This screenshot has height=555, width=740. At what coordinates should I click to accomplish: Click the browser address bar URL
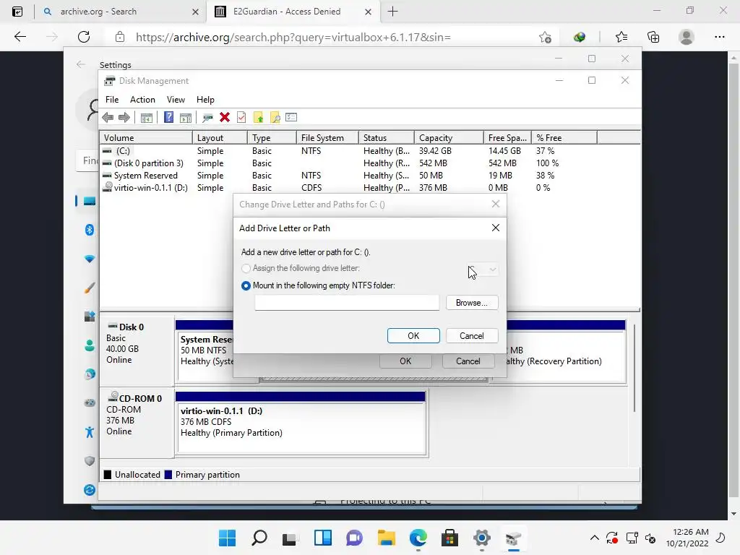pos(293,38)
